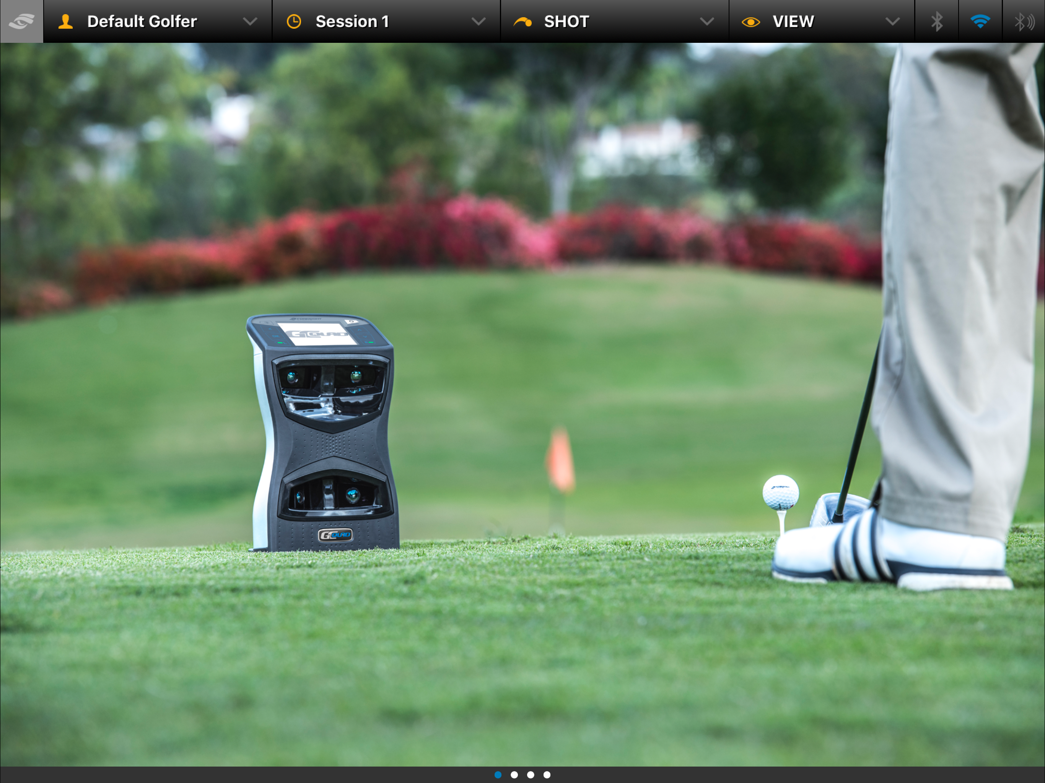
Task: Toggle the blue Wi-Fi connection icon
Action: (x=980, y=21)
